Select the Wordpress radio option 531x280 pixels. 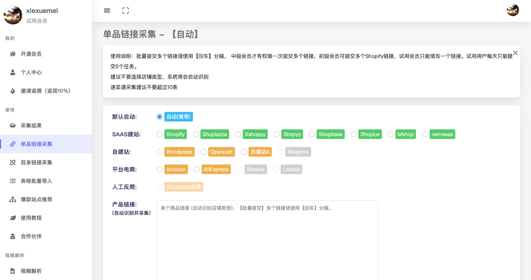click(160, 152)
